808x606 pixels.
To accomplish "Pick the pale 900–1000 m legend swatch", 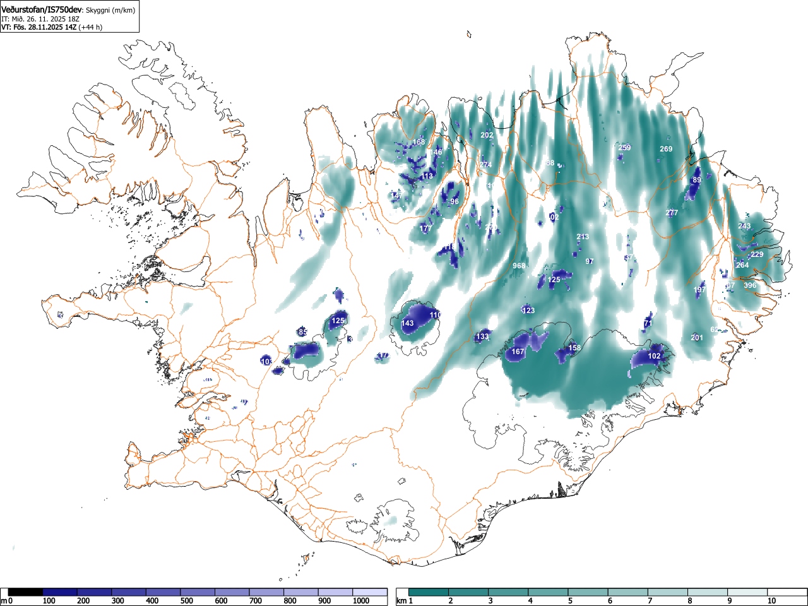I will pyautogui.click(x=335, y=592).
